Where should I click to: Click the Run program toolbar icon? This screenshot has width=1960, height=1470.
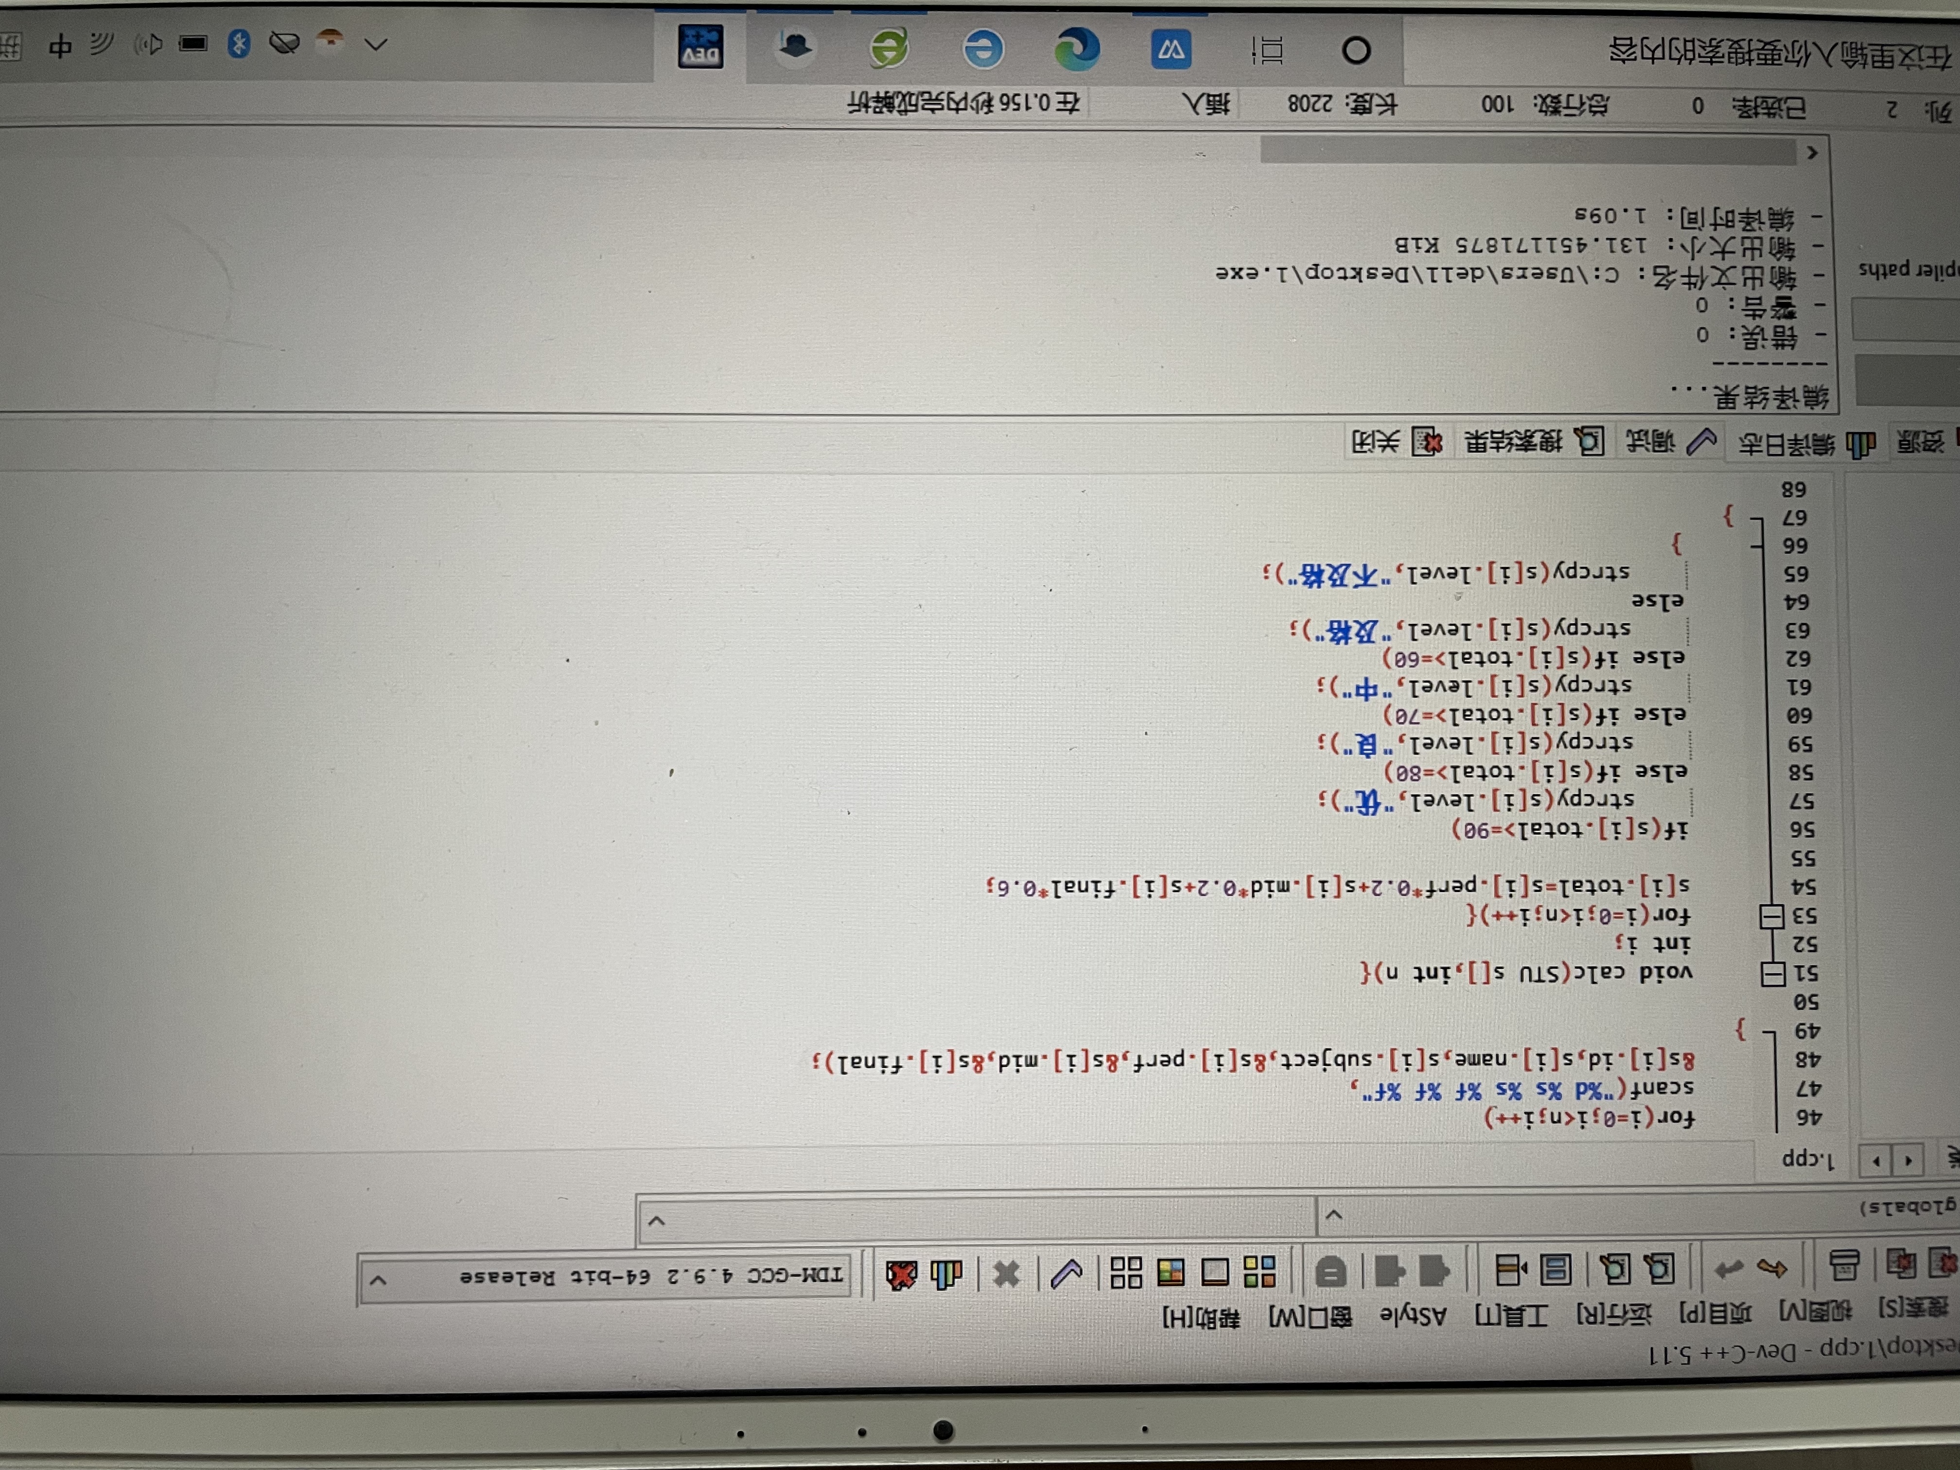1215,1273
